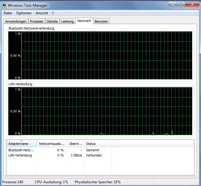Screen dimensions: 201x186
Task: Switch to the Leistung tab
Action: 67,21
